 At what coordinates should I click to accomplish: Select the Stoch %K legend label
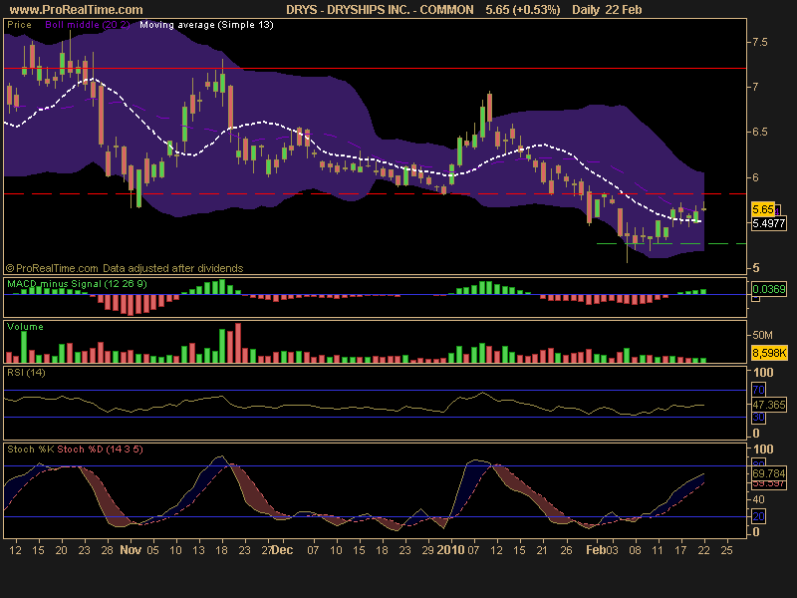tap(31, 449)
